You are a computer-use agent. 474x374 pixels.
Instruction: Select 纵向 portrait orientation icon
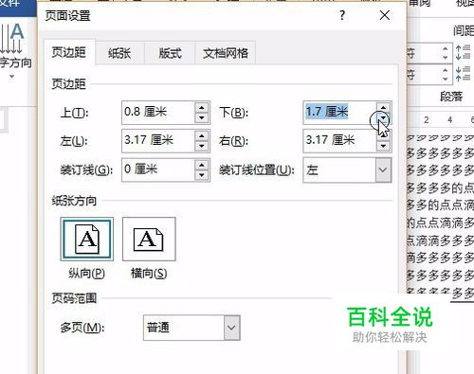[x=87, y=239]
